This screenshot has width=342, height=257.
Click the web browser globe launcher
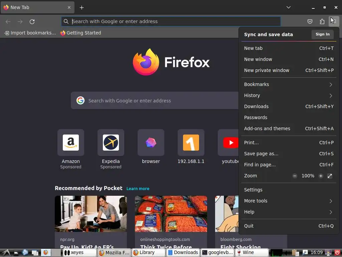pyautogui.click(x=25, y=253)
